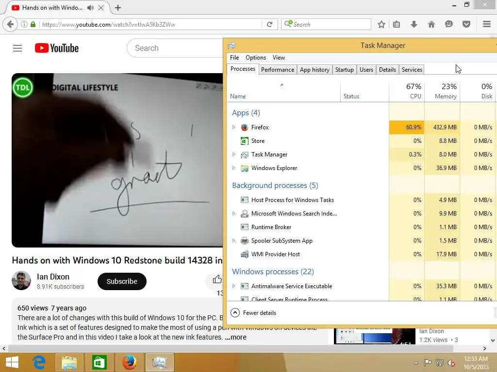Open Firefox downloads arrow icon
This screenshot has width=497, height=372.
point(414,24)
